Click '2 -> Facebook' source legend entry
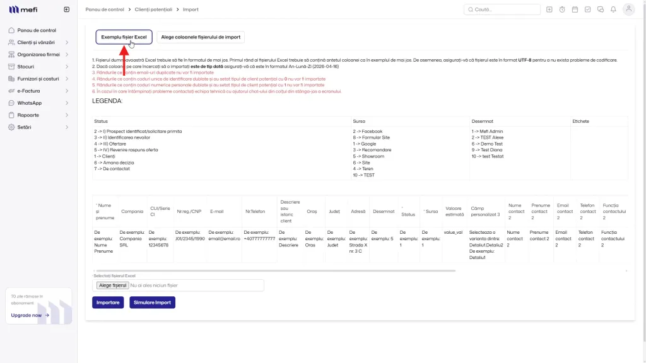This screenshot has height=363, width=646. 368,131
